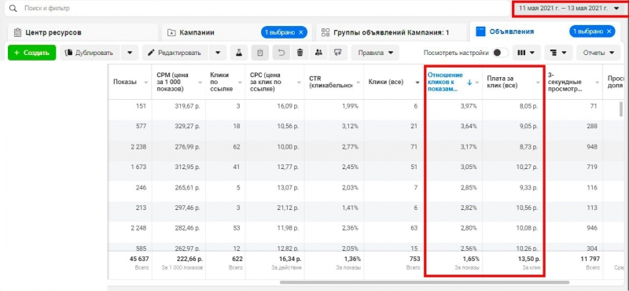Focus the 'Поиск и фильтр' search field
Screen dimensions: 629x291
point(257,8)
